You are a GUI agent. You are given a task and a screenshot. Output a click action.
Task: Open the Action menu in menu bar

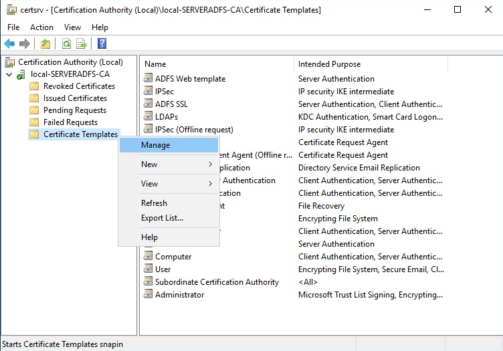click(41, 27)
